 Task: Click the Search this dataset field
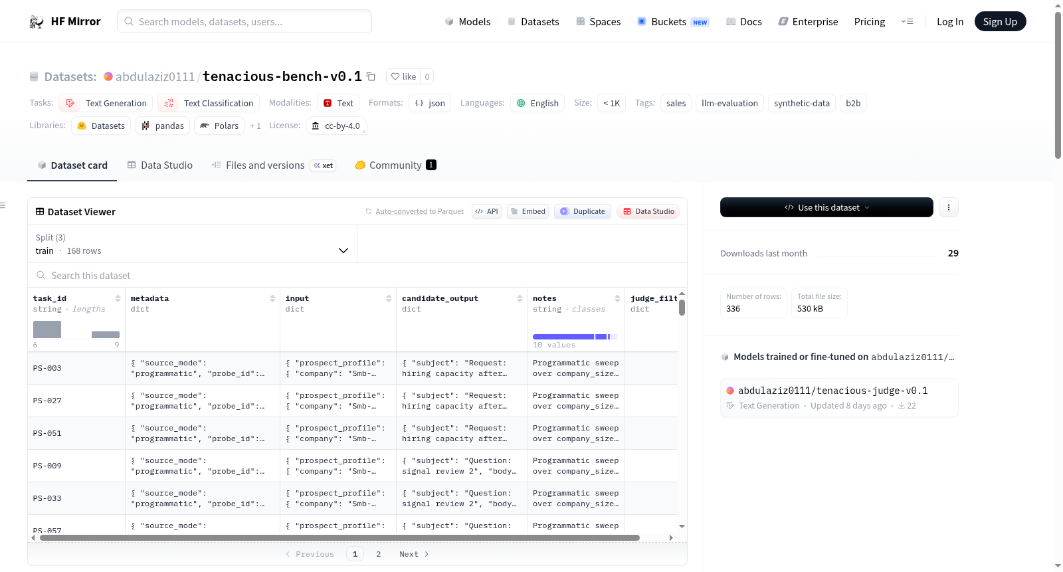(357, 276)
